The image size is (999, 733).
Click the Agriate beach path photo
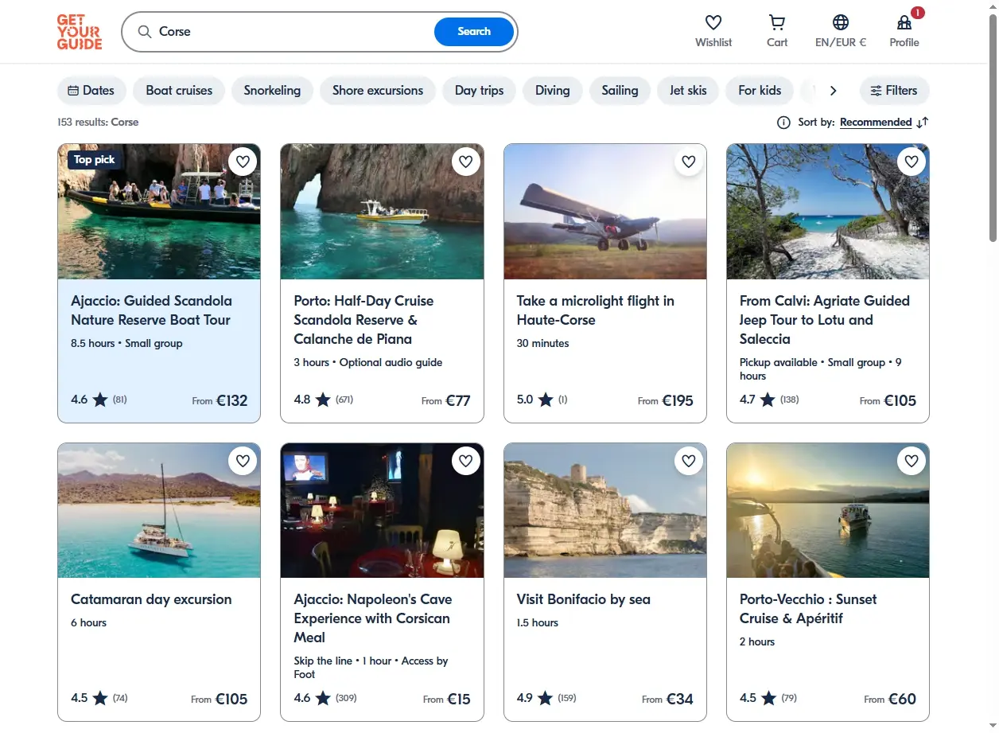828,212
